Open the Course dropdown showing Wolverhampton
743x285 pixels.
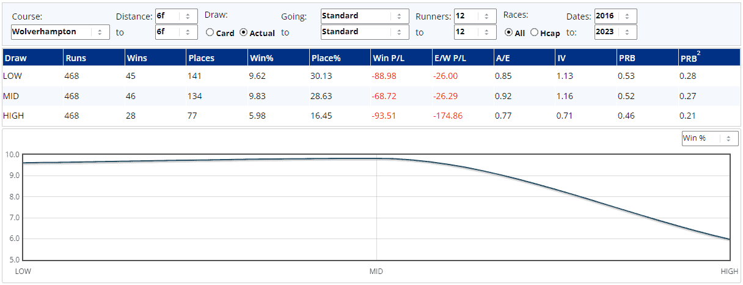click(60, 32)
